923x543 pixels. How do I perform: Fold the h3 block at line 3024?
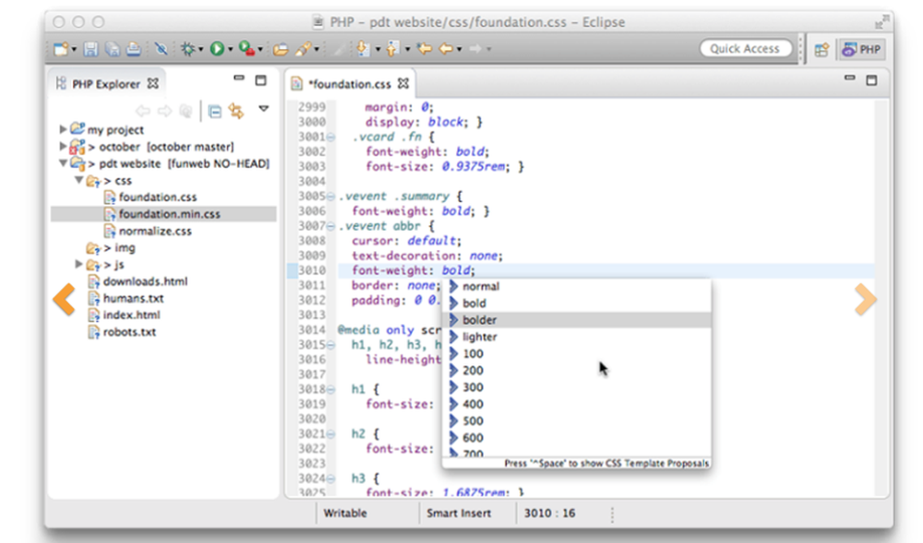pos(330,478)
